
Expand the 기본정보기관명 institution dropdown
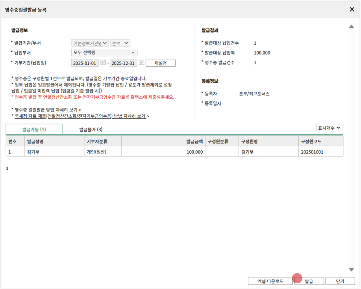tap(90, 43)
